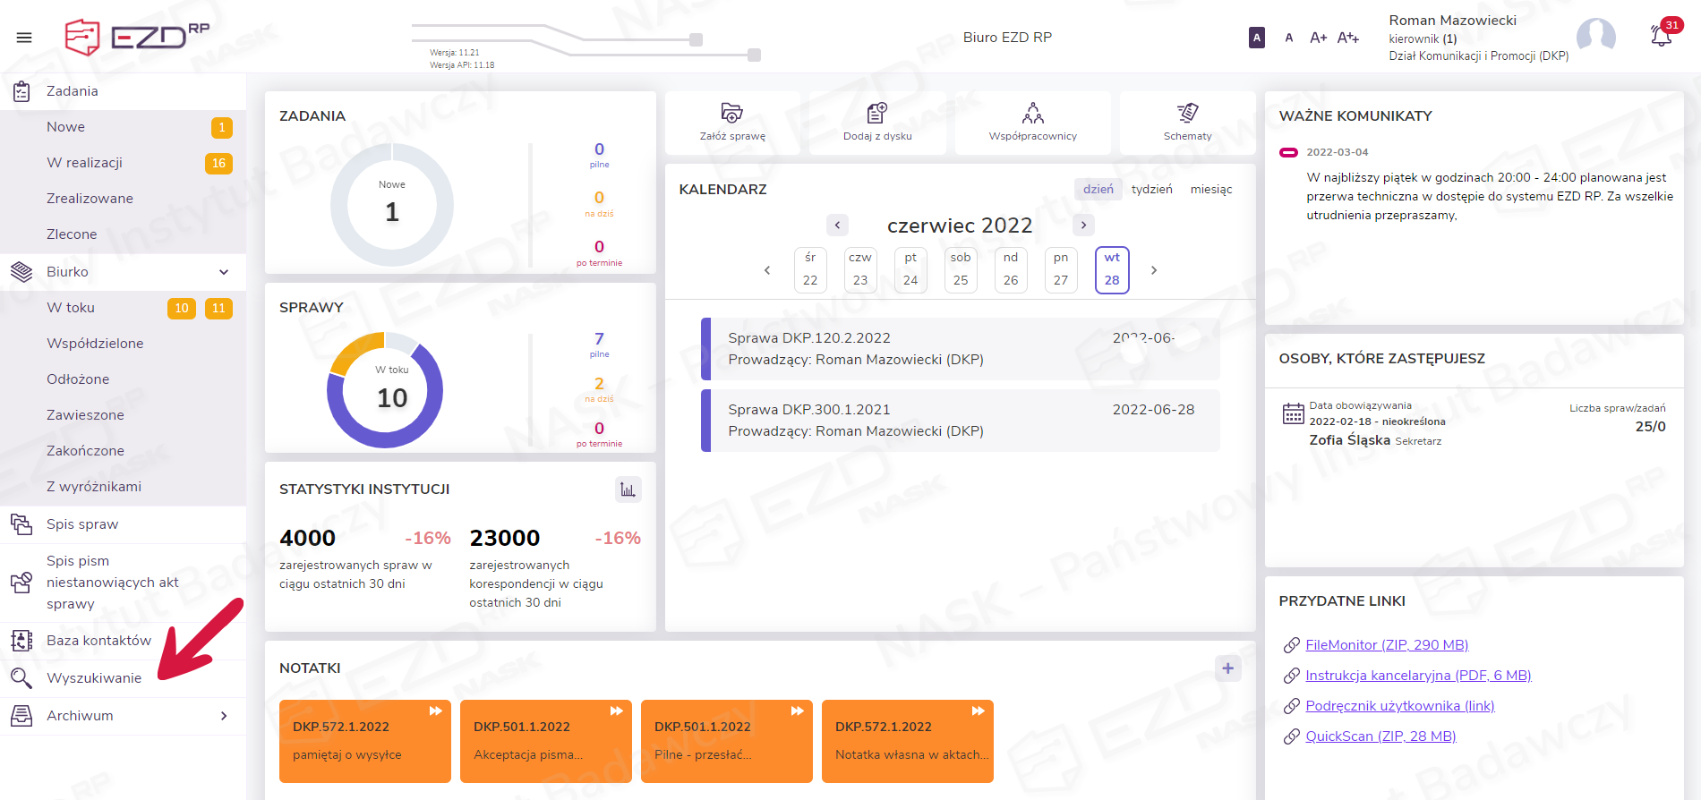1701x800 pixels.
Task: Open the FileMonitor ZIP link
Action: (x=1386, y=645)
